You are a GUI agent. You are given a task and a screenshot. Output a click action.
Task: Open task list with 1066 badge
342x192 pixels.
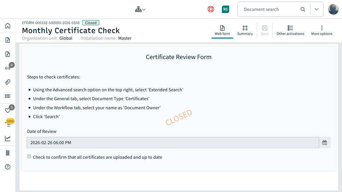click(8, 123)
